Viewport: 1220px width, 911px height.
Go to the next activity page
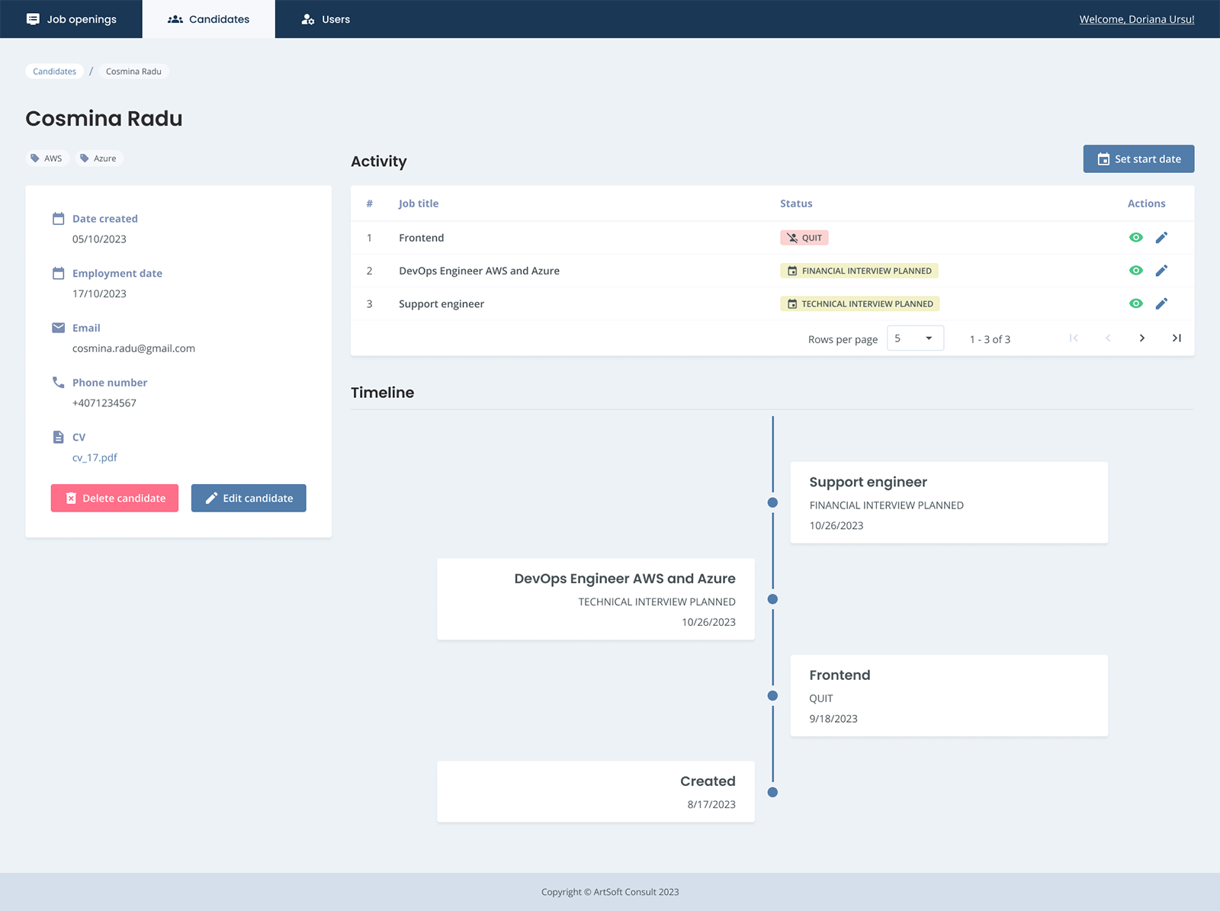(1141, 338)
